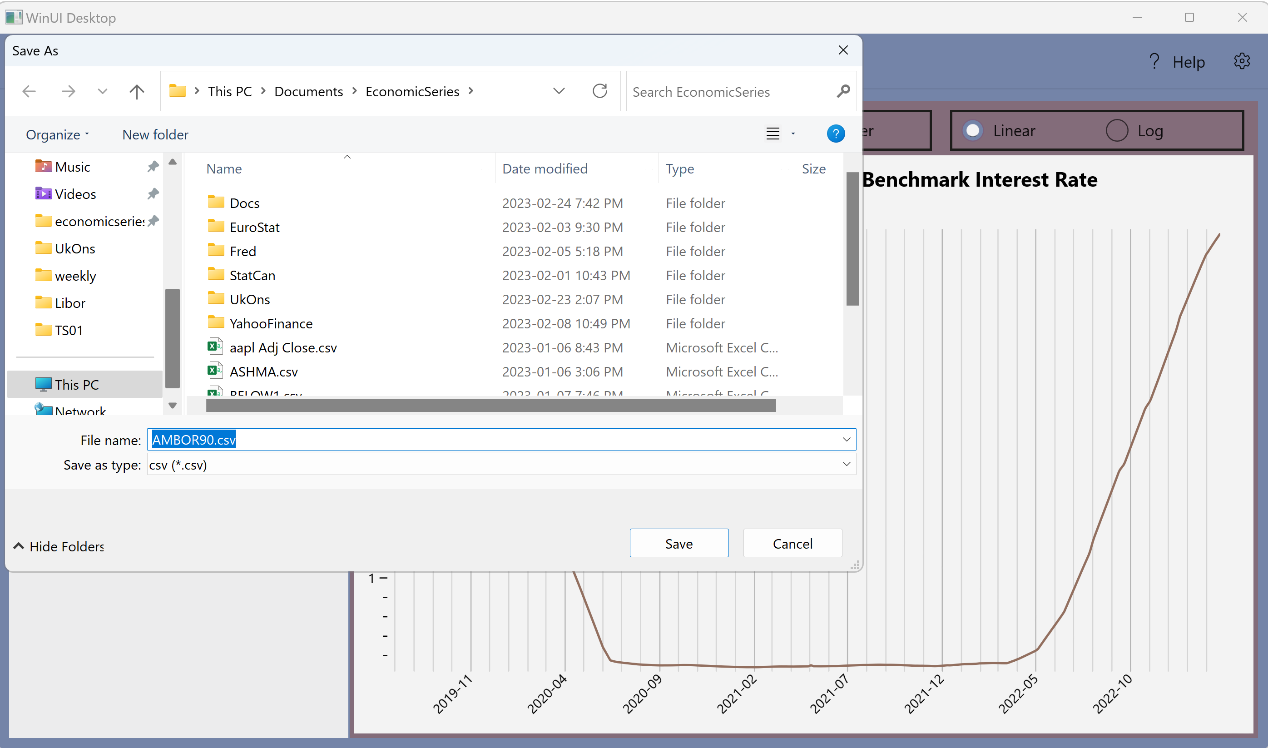Click the back navigation arrow
The width and height of the screenshot is (1268, 748).
29,92
